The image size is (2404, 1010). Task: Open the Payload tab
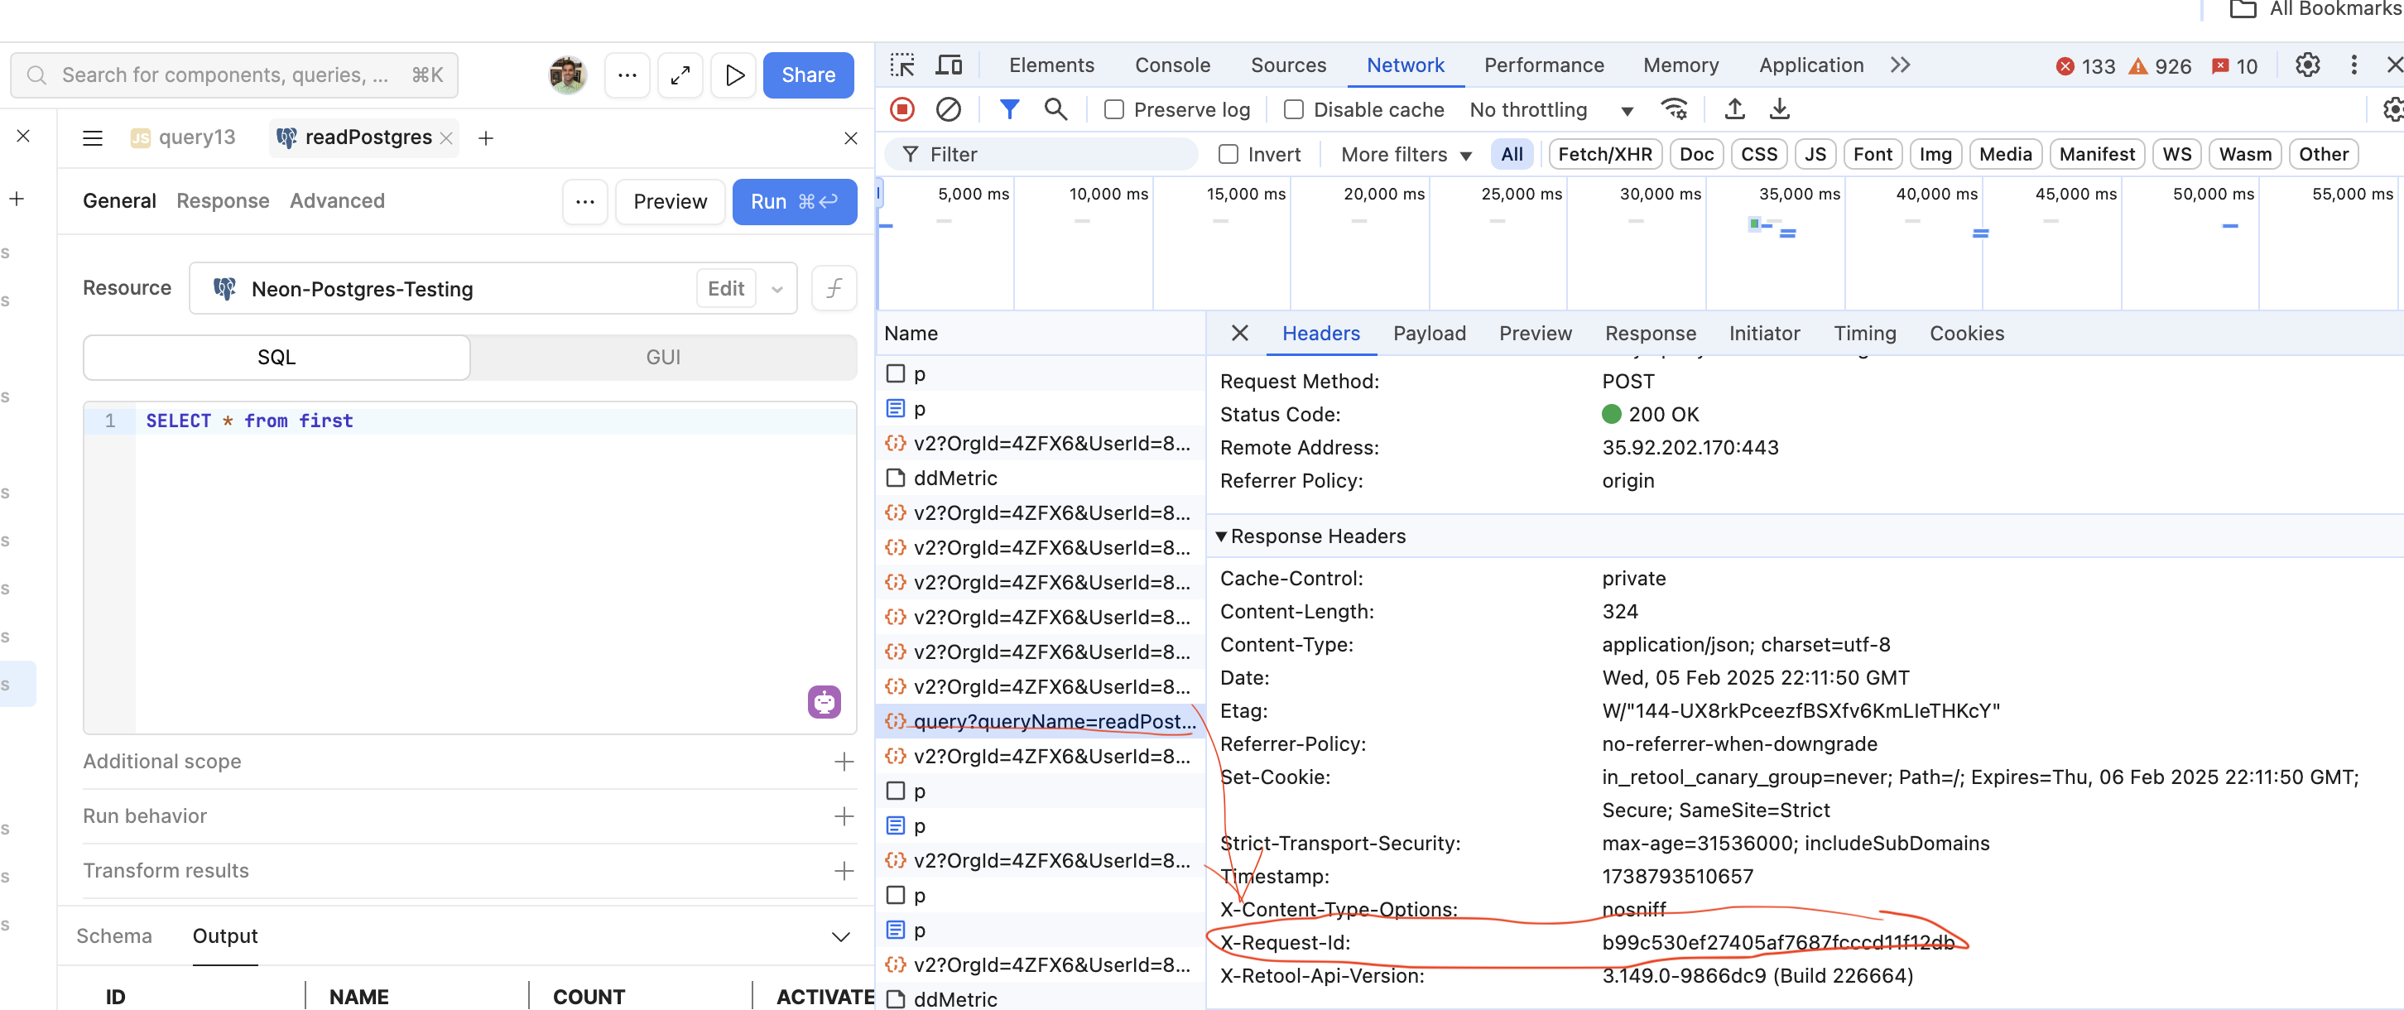coord(1429,334)
